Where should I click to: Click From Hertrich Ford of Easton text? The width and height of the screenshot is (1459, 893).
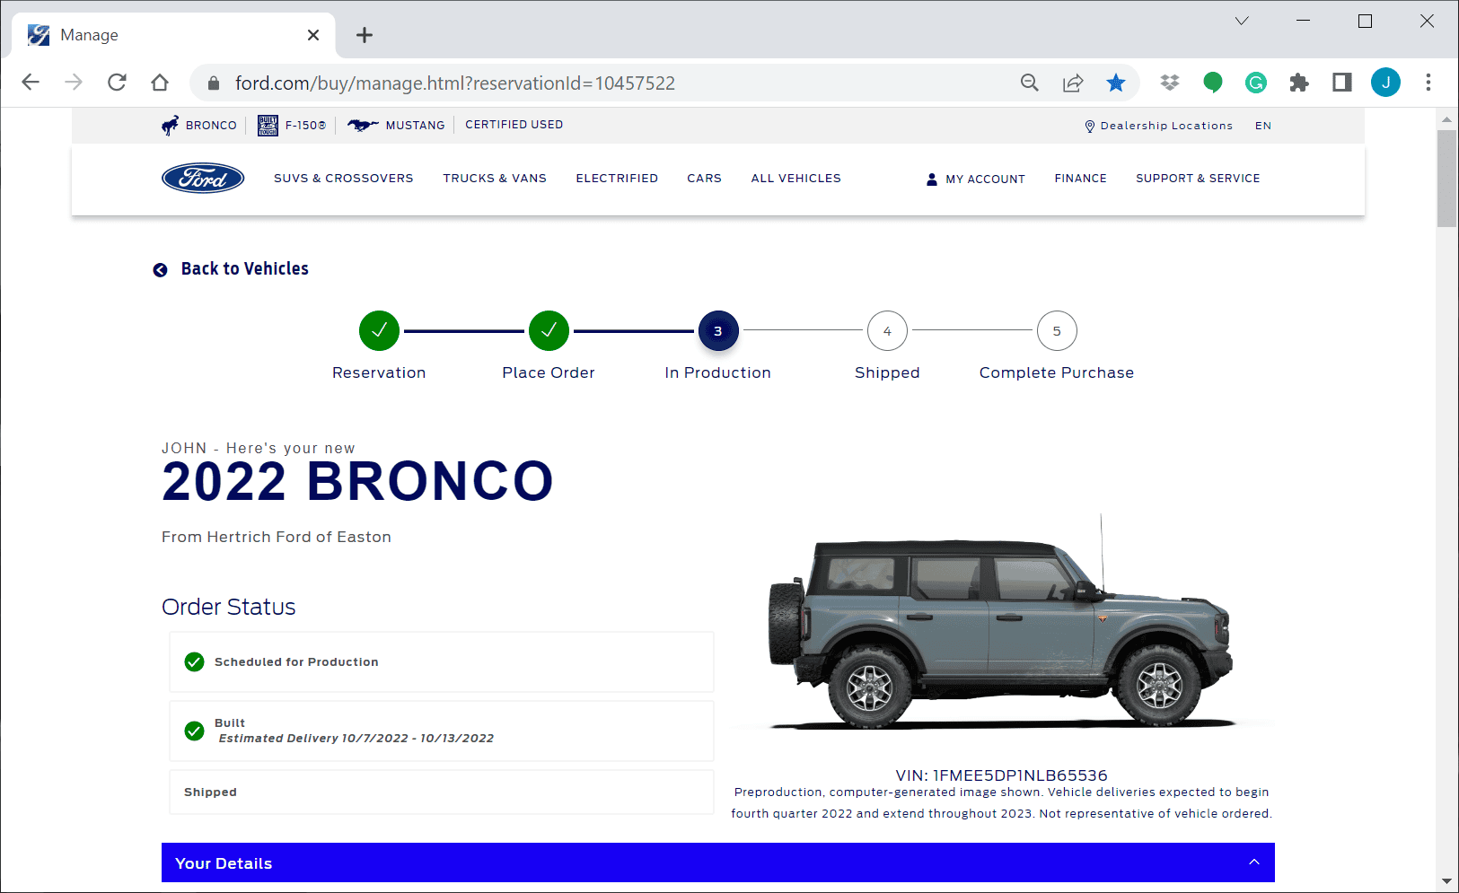(x=277, y=537)
